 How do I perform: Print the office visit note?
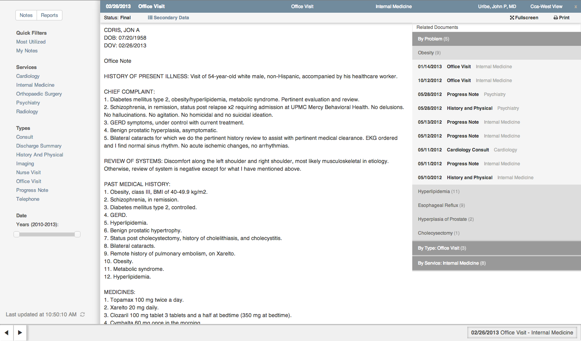(561, 18)
